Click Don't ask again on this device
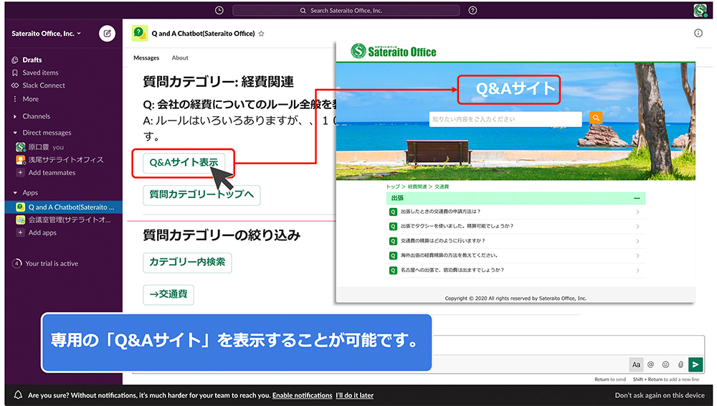The image size is (717, 406). 660,395
